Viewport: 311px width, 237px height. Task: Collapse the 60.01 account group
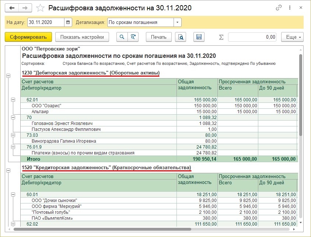coord(13,194)
